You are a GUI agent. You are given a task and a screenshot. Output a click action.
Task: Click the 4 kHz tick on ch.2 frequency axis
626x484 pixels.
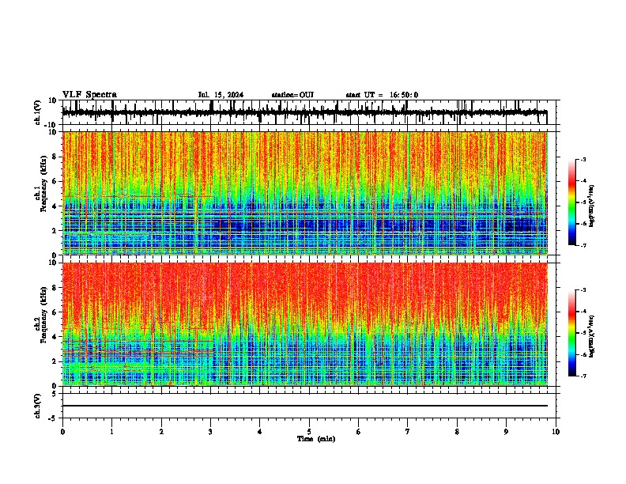pyautogui.click(x=55, y=337)
